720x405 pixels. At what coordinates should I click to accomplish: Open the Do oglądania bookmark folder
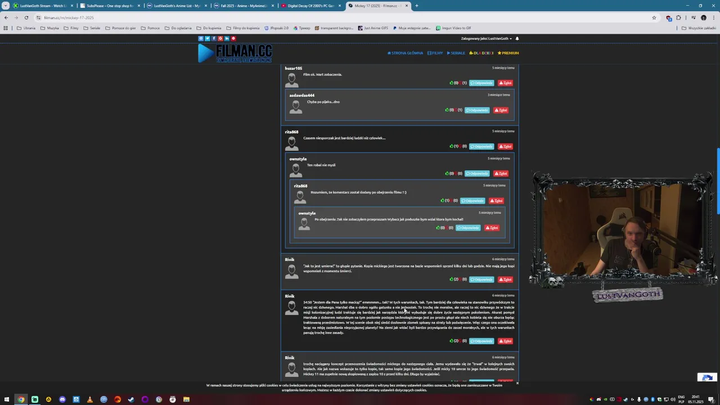coord(178,28)
